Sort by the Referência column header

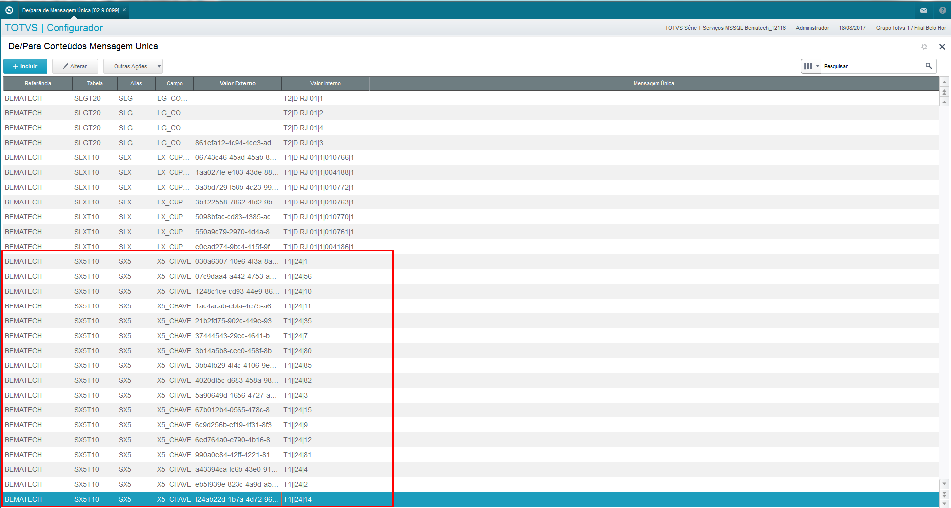38,83
